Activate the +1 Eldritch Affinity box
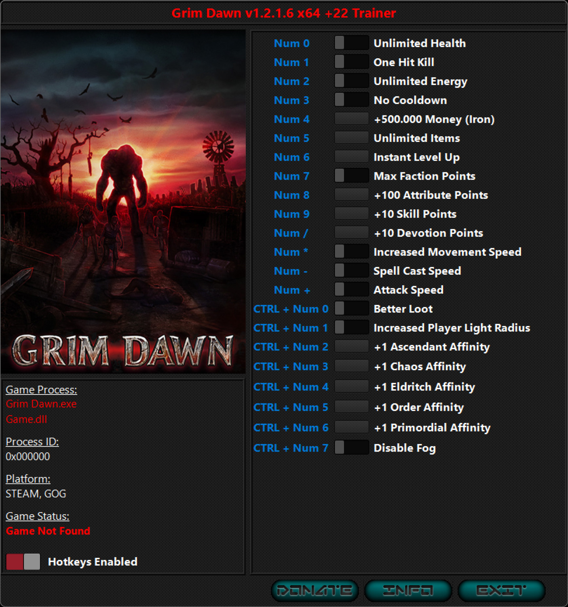568x607 pixels. [352, 387]
